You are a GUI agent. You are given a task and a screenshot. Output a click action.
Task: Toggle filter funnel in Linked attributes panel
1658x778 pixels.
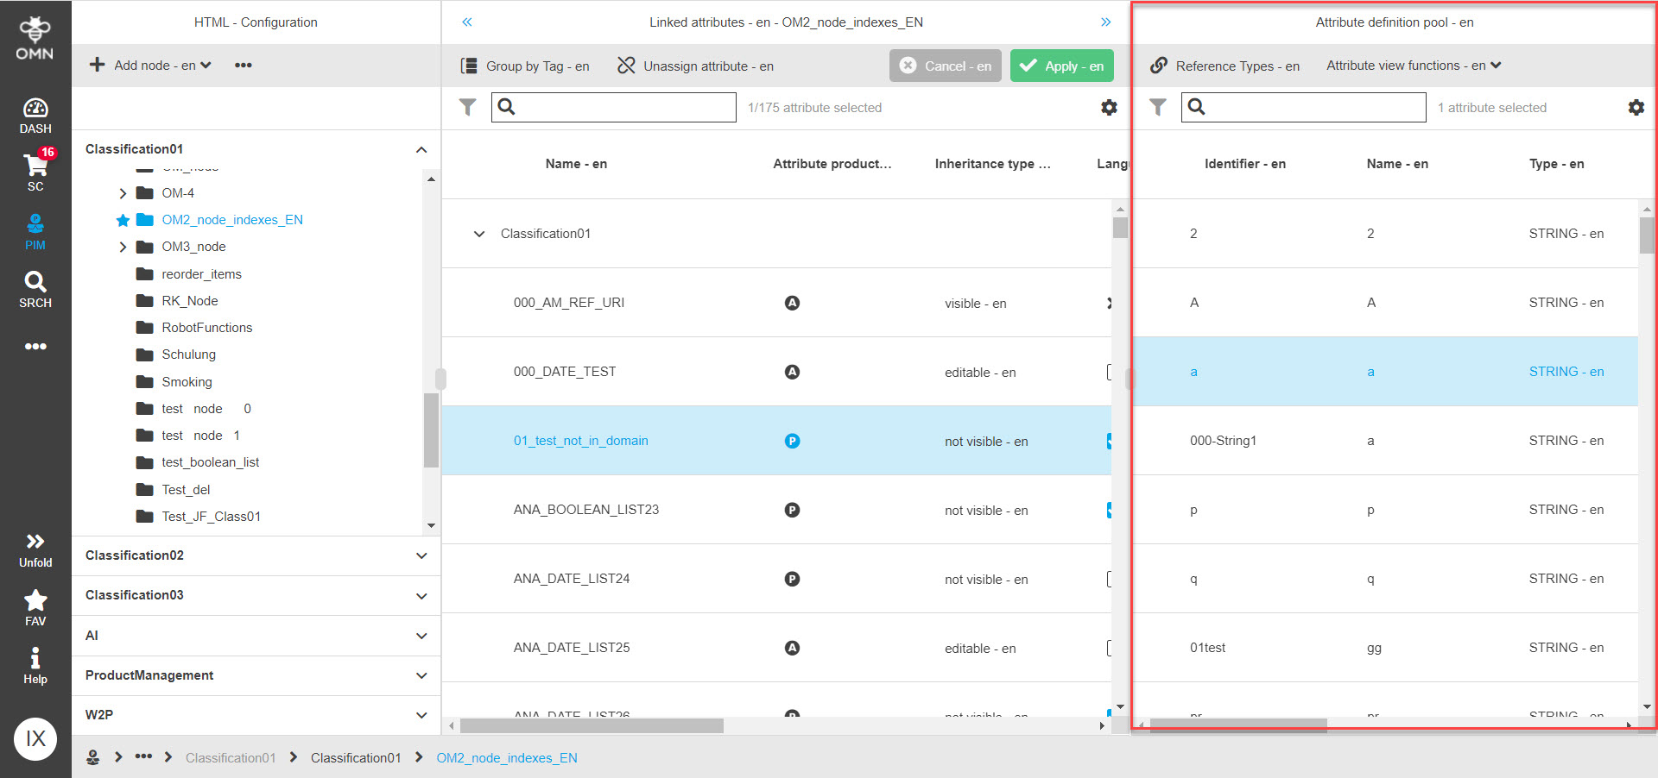[468, 107]
